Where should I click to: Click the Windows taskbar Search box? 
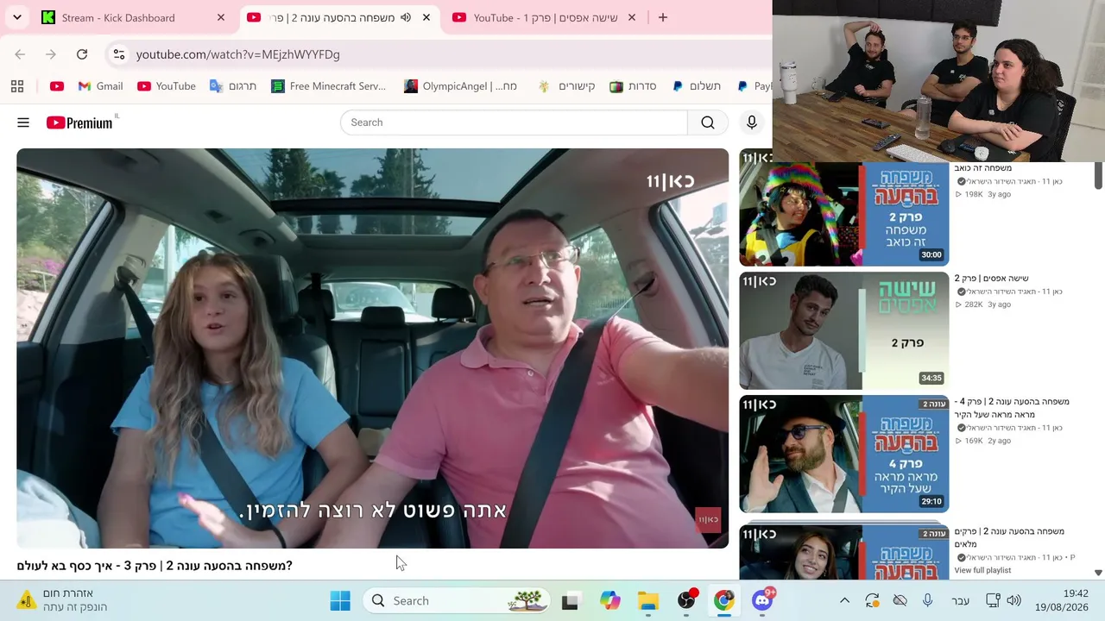point(458,600)
